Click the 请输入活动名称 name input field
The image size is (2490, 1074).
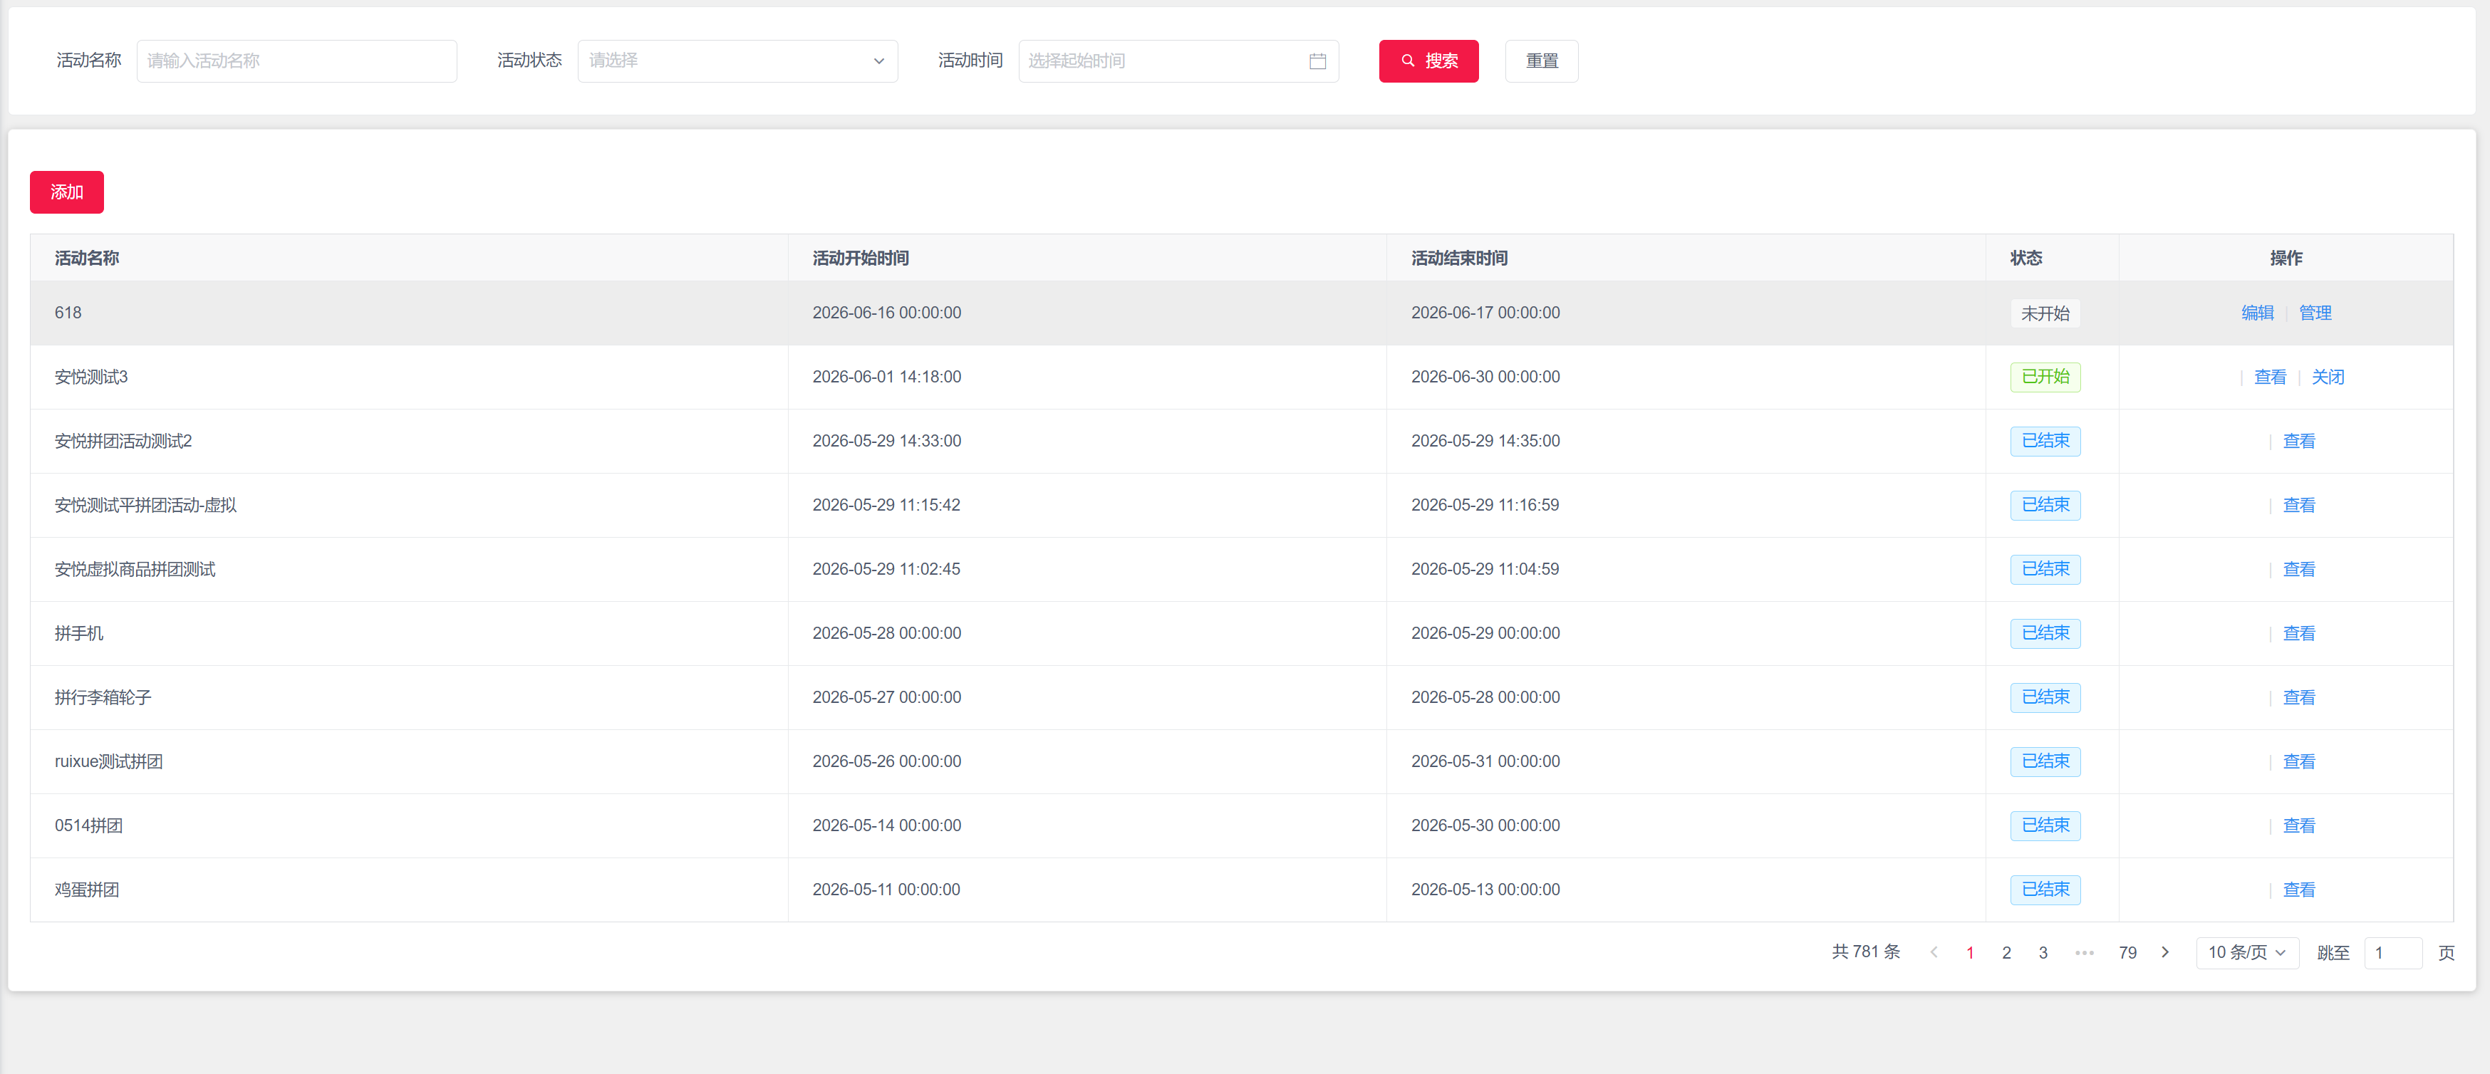(297, 61)
